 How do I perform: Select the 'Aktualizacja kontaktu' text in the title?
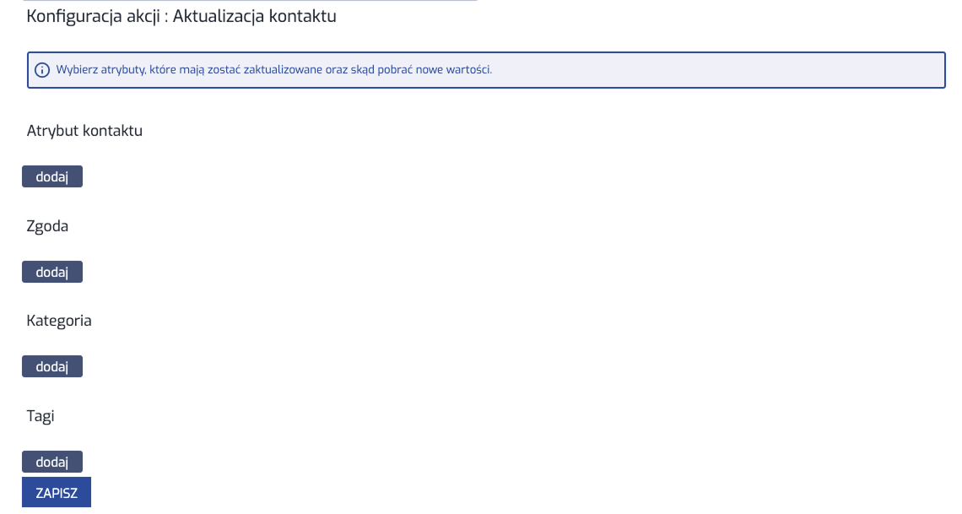[255, 17]
